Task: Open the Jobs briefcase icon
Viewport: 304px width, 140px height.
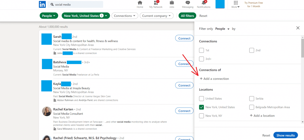Action: click(172, 3)
